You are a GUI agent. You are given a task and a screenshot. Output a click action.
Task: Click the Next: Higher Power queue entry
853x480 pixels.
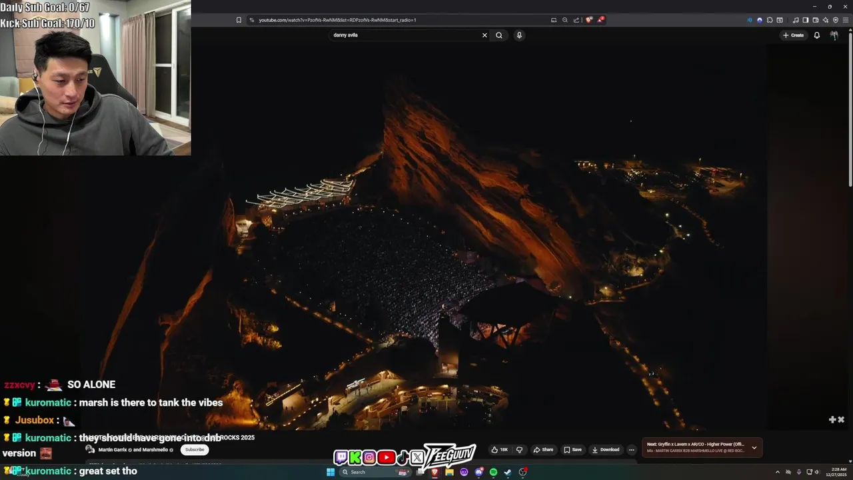[x=696, y=444]
